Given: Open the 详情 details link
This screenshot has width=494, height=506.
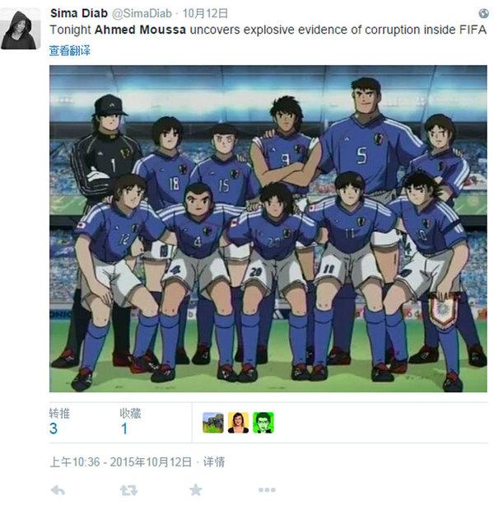Looking at the screenshot, I should [x=214, y=462].
